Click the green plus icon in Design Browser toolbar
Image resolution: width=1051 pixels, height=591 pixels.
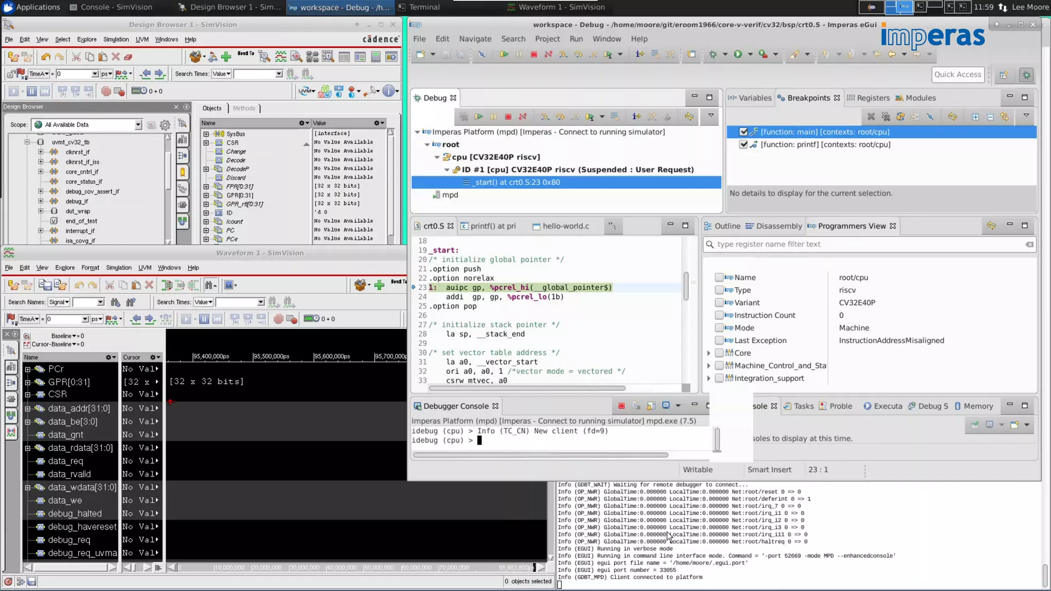coord(226,57)
